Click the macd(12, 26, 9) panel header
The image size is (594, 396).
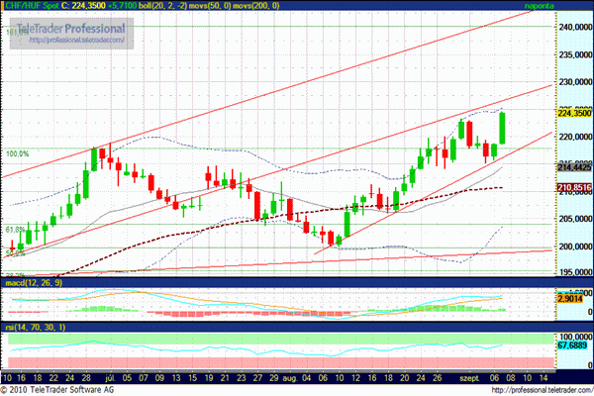[x=34, y=283]
